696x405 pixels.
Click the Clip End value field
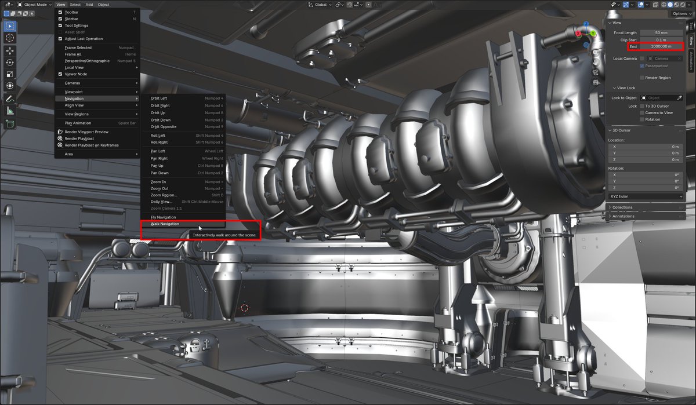pyautogui.click(x=662, y=46)
